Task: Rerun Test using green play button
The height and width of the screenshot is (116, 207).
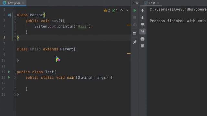Action: [x=135, y=10]
